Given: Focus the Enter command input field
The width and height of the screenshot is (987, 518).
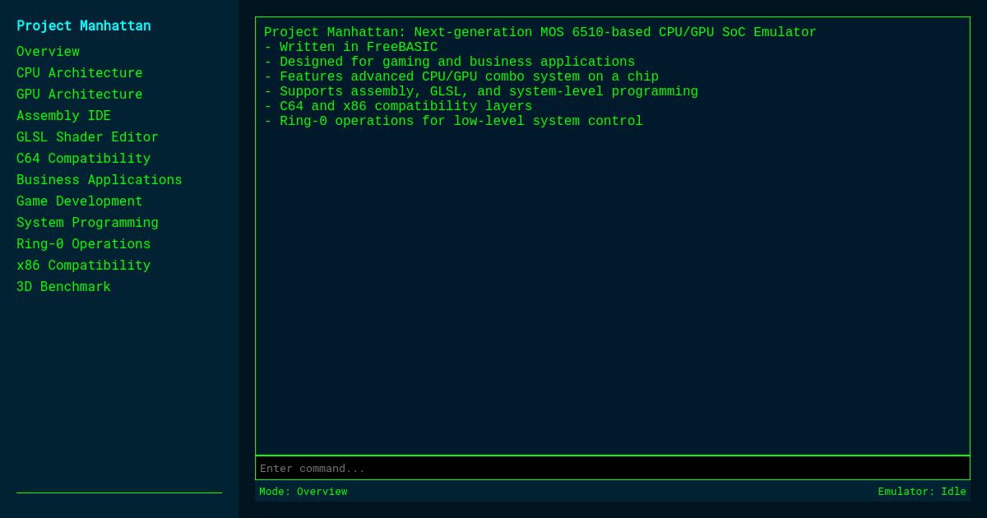Looking at the screenshot, I should click(612, 468).
